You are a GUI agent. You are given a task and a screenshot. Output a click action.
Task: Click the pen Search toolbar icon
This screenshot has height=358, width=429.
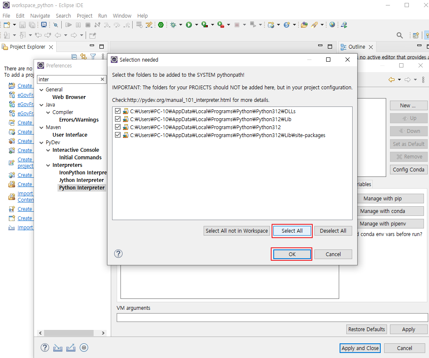coord(315,25)
